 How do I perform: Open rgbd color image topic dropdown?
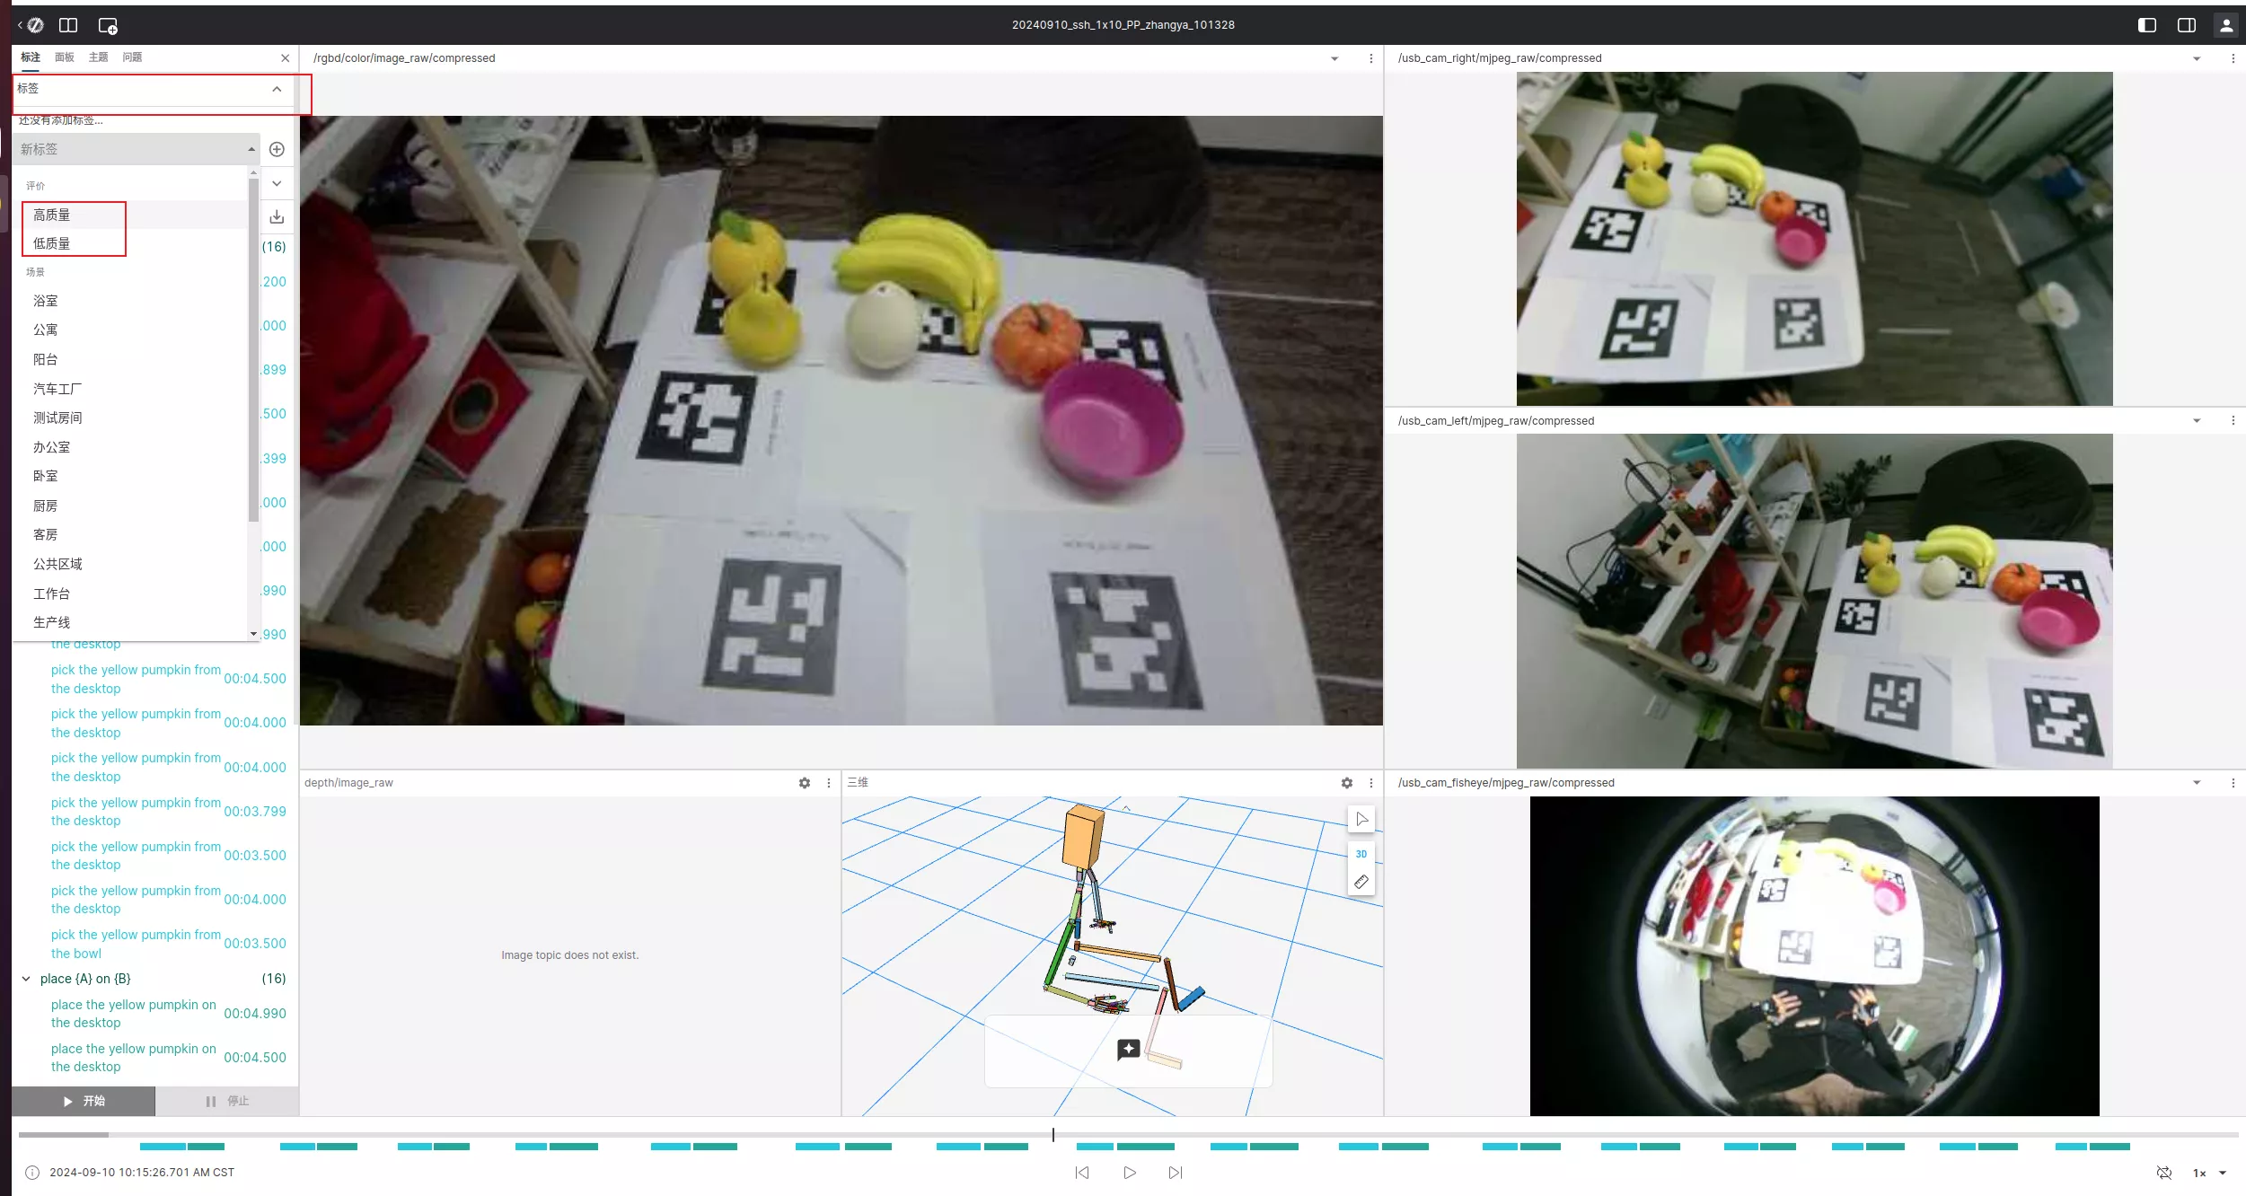[x=1334, y=58]
